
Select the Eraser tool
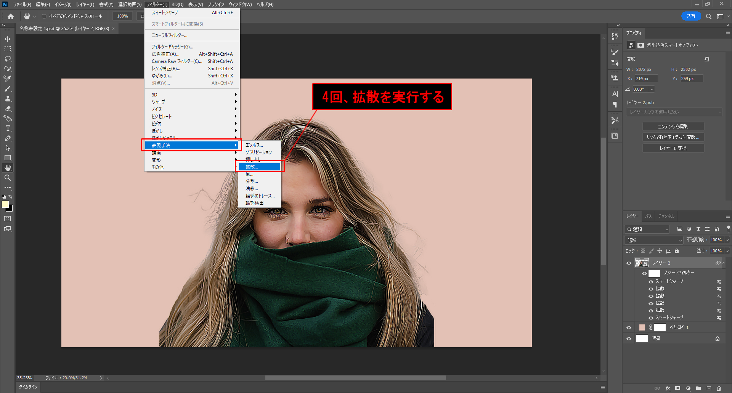[8, 109]
